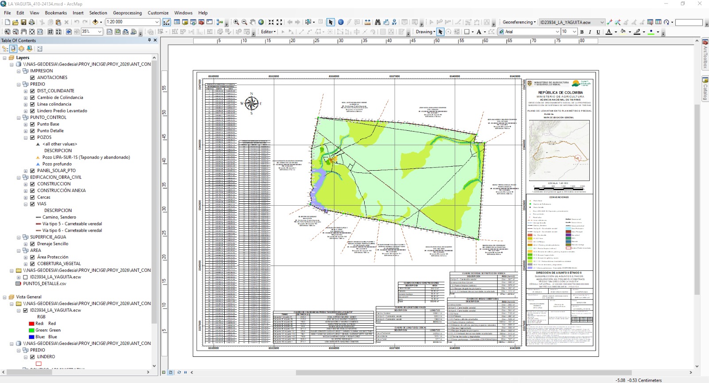709x383 pixels.
Task: Save the map with the floppy disk icon
Action: (23, 22)
